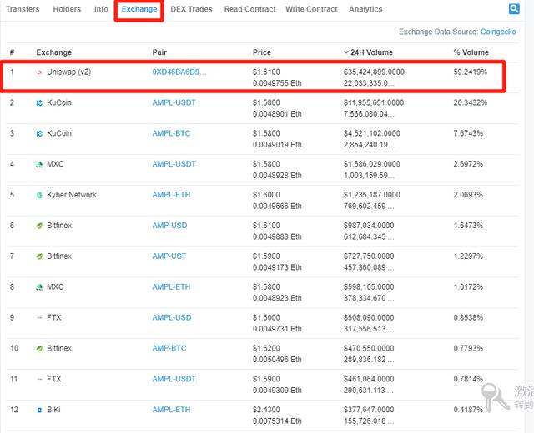534x433 pixels.
Task: Sort by 24H Volume column arrow
Action: (x=346, y=52)
